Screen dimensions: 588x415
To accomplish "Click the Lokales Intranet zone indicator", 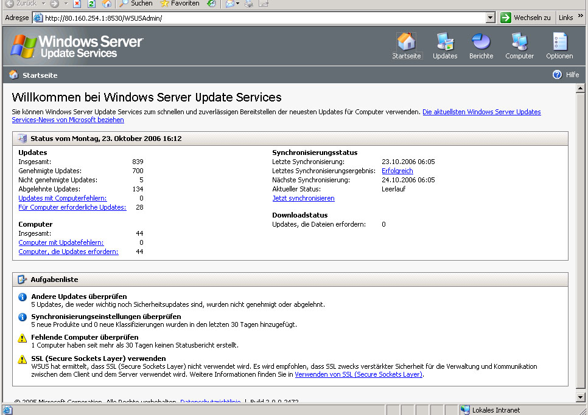I will (491, 410).
